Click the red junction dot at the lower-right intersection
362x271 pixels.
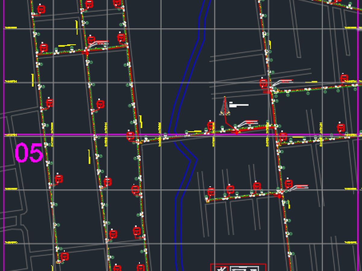click(x=280, y=196)
